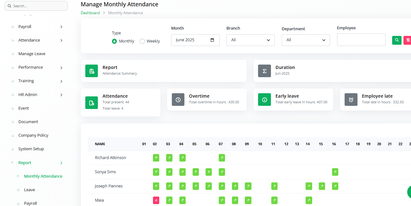Click the Total present: 44 text

click(116, 102)
